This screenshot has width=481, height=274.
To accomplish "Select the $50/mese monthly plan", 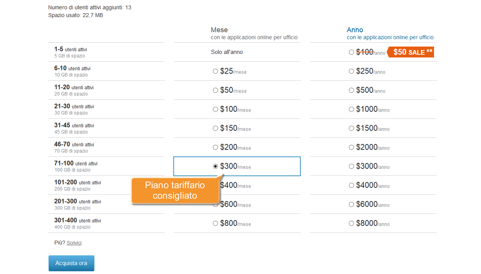I will point(215,90).
